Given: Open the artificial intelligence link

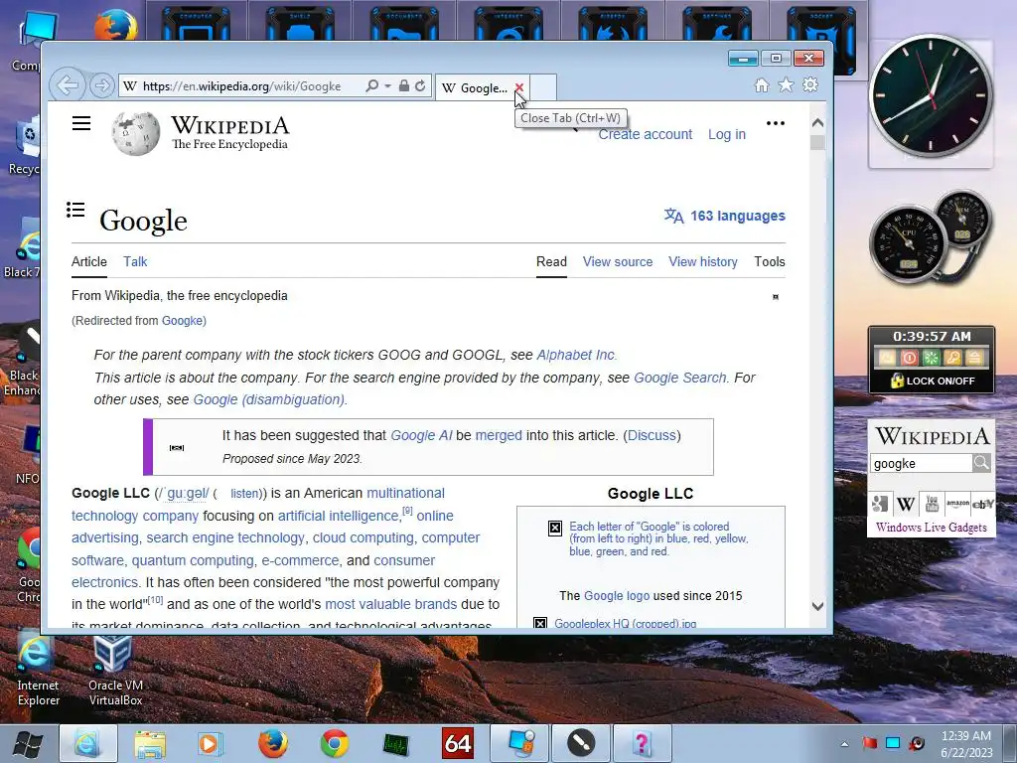Looking at the screenshot, I should tap(338, 516).
